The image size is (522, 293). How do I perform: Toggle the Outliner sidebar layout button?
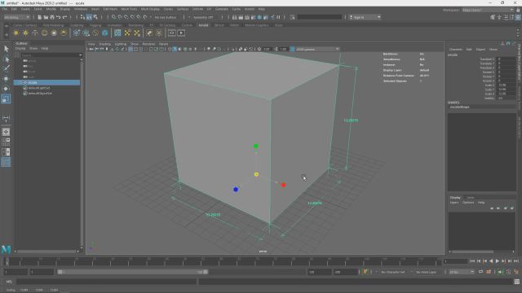(x=6, y=162)
